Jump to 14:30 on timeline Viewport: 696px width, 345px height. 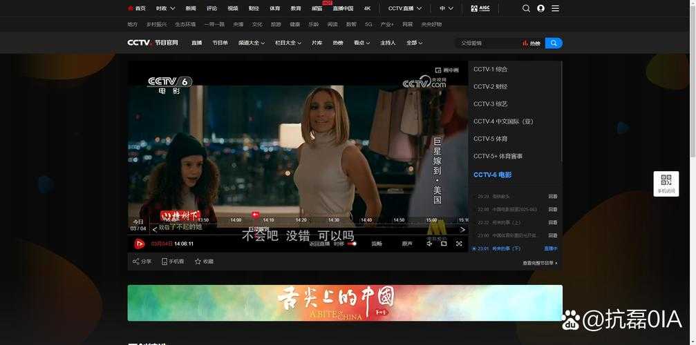click(333, 220)
